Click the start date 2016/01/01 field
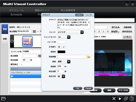This screenshot has width=136, height=102. coord(24,32)
